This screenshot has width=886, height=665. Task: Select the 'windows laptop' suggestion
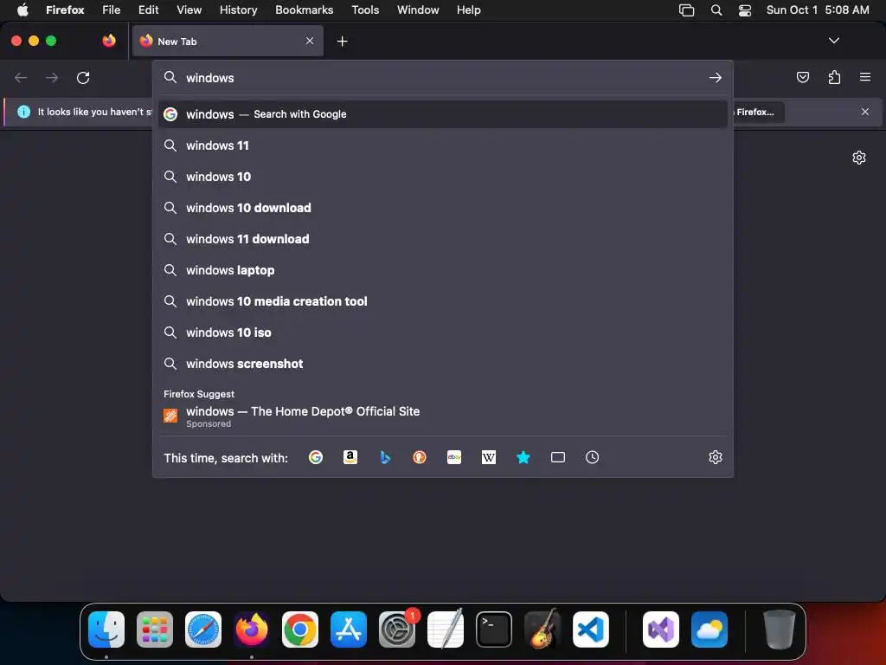(x=443, y=270)
